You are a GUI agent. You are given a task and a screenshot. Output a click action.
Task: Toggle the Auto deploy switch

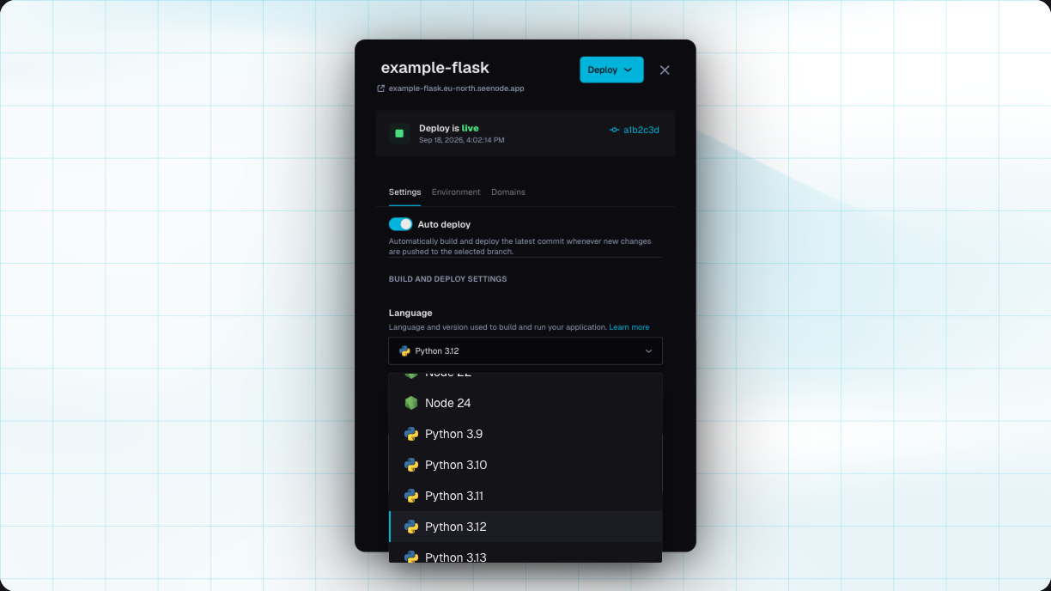tap(400, 224)
